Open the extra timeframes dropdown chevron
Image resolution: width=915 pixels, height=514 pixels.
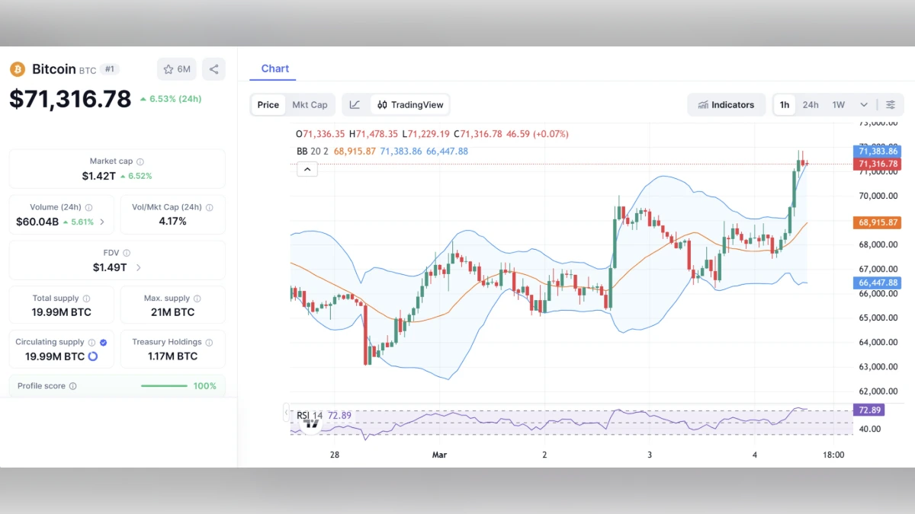pos(863,104)
